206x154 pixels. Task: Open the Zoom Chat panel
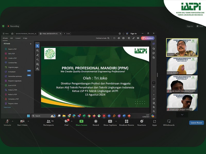66,123
